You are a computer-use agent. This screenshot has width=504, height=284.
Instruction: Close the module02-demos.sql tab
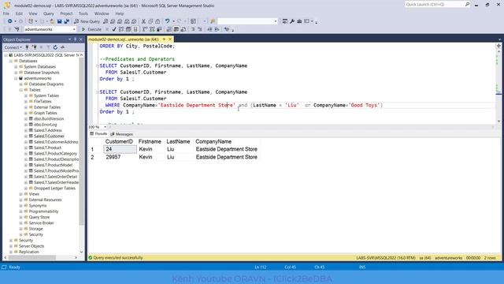coord(170,39)
